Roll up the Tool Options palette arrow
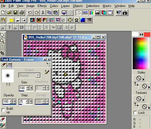Image resolution: width=151 pixels, height=129 pixels. [45, 60]
